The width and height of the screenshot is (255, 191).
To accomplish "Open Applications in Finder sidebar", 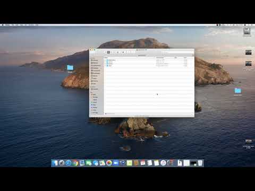I will tap(96, 65).
